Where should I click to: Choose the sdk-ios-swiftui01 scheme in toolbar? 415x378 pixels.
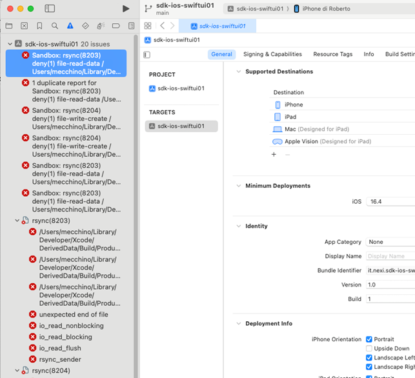tap(256, 9)
